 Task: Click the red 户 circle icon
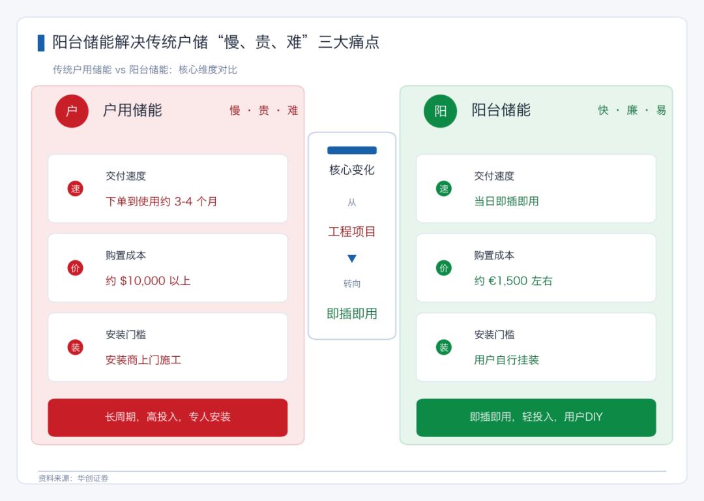click(72, 111)
